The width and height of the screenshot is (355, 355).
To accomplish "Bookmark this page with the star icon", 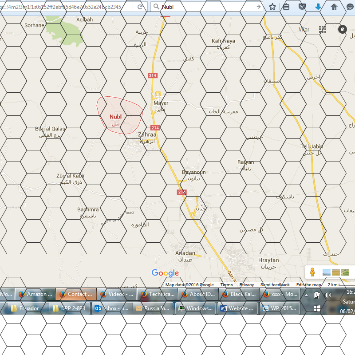I will (x=272, y=7).
